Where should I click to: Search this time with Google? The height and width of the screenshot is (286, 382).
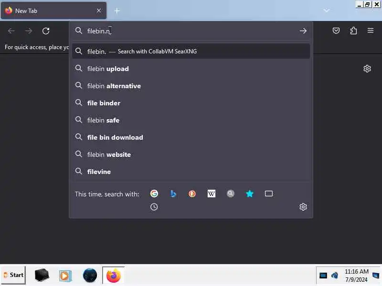click(154, 194)
